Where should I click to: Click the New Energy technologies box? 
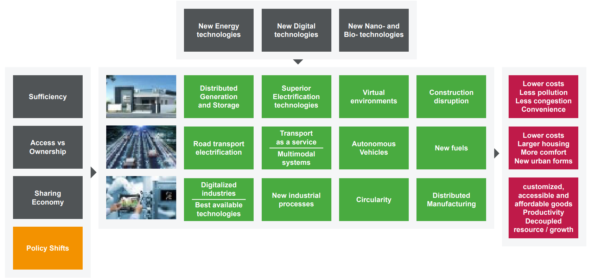pos(218,30)
